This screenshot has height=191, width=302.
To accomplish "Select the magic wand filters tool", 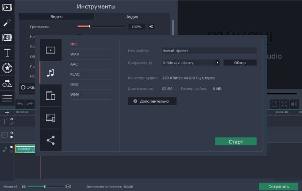I will (7, 23).
